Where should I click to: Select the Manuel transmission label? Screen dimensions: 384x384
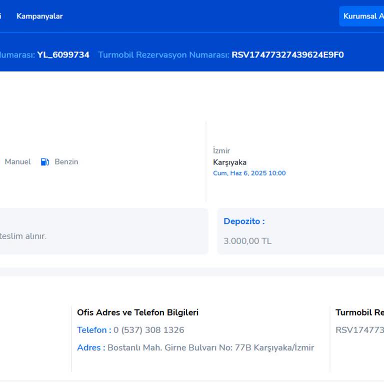(x=17, y=161)
